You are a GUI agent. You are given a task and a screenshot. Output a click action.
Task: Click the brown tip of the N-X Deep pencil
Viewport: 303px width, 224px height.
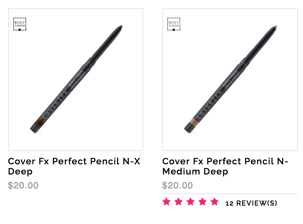tap(120, 27)
